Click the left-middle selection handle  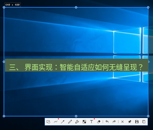click(x=4, y=62)
